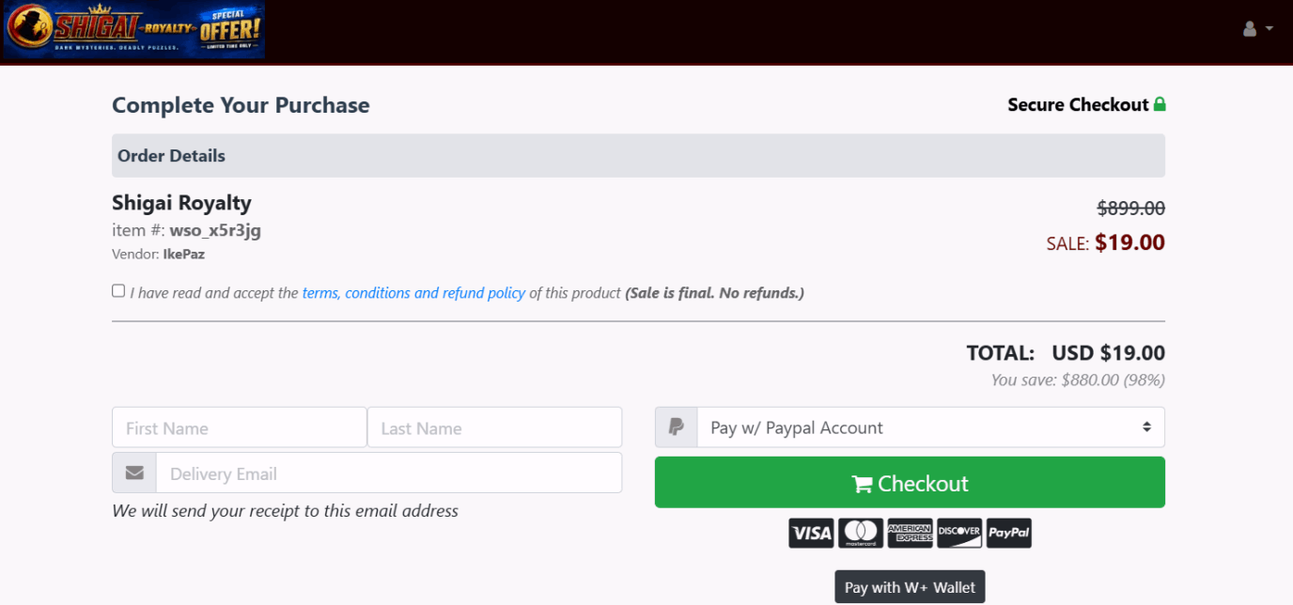The height and width of the screenshot is (605, 1293).
Task: Click the green Checkout button
Action: coord(910,482)
